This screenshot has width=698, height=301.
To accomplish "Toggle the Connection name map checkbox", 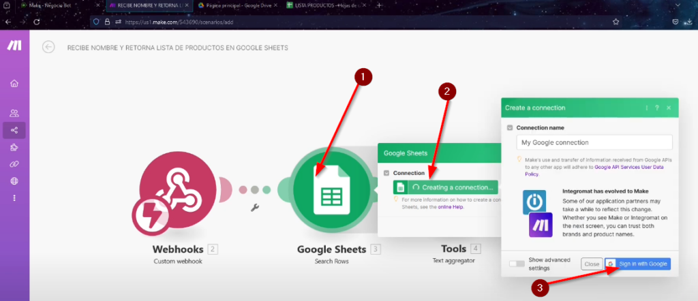I will [510, 127].
